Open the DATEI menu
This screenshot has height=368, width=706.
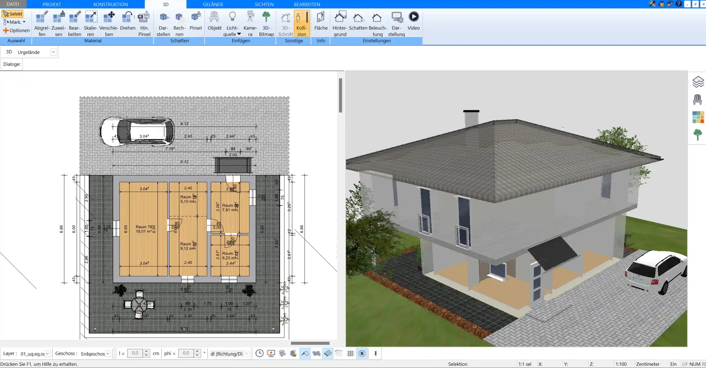[x=13, y=4]
